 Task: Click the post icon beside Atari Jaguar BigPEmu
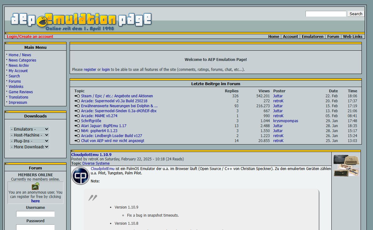[77, 126]
